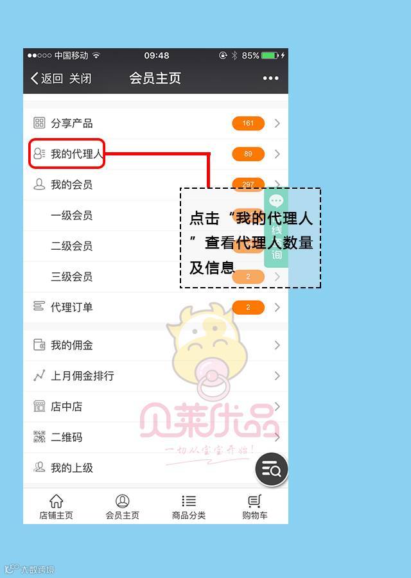Open the green online chat bubble
This screenshot has width=411, height=578.
coord(276,201)
